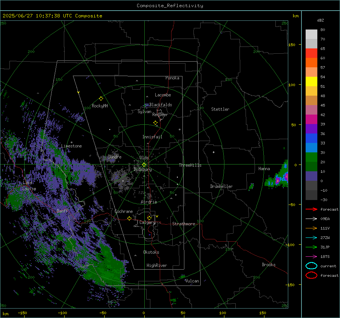The image size is (340, 318).
Task: Click the RockyMH label
Action: click(x=100, y=106)
